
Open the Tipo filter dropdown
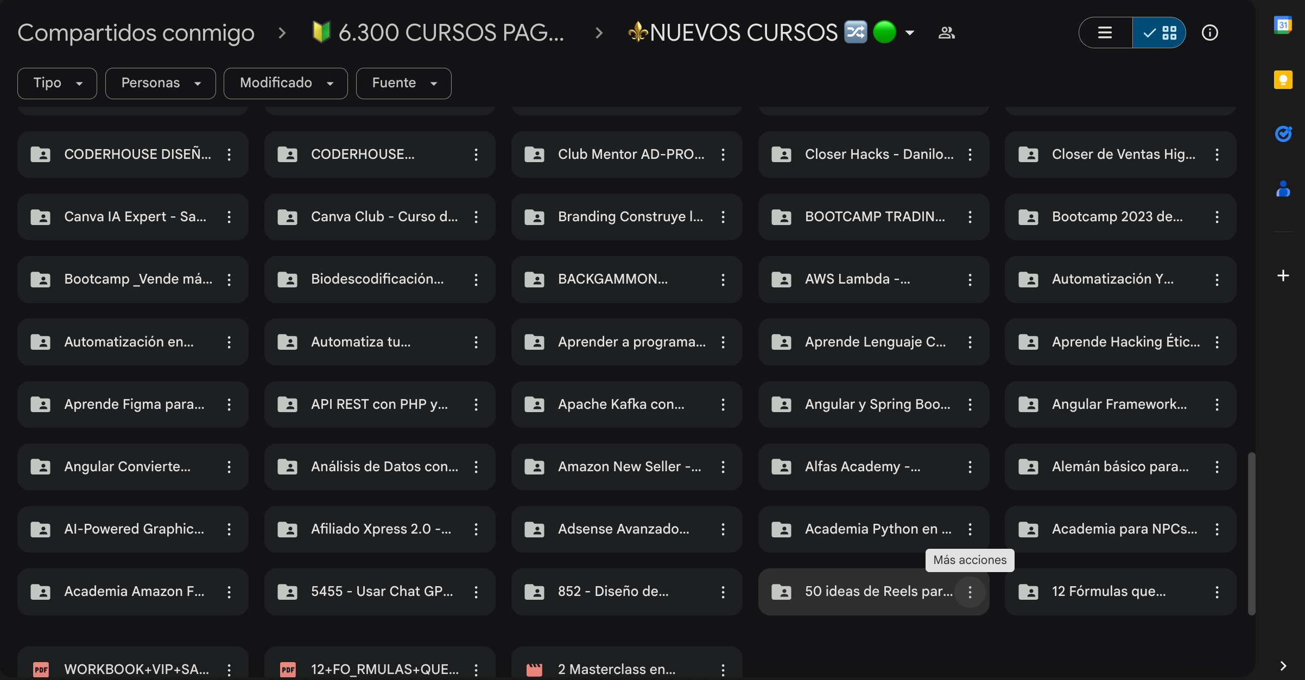click(57, 83)
